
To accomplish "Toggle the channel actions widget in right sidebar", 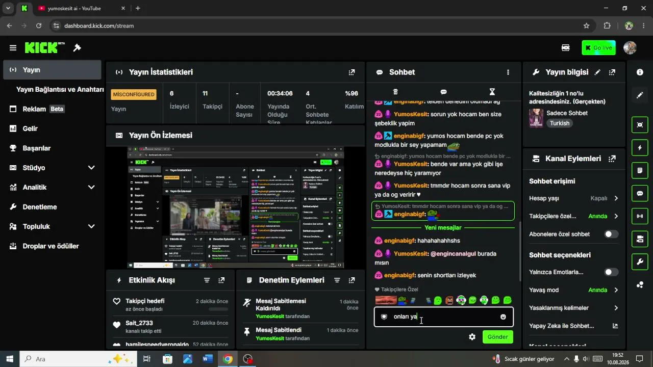I will 640,239.
